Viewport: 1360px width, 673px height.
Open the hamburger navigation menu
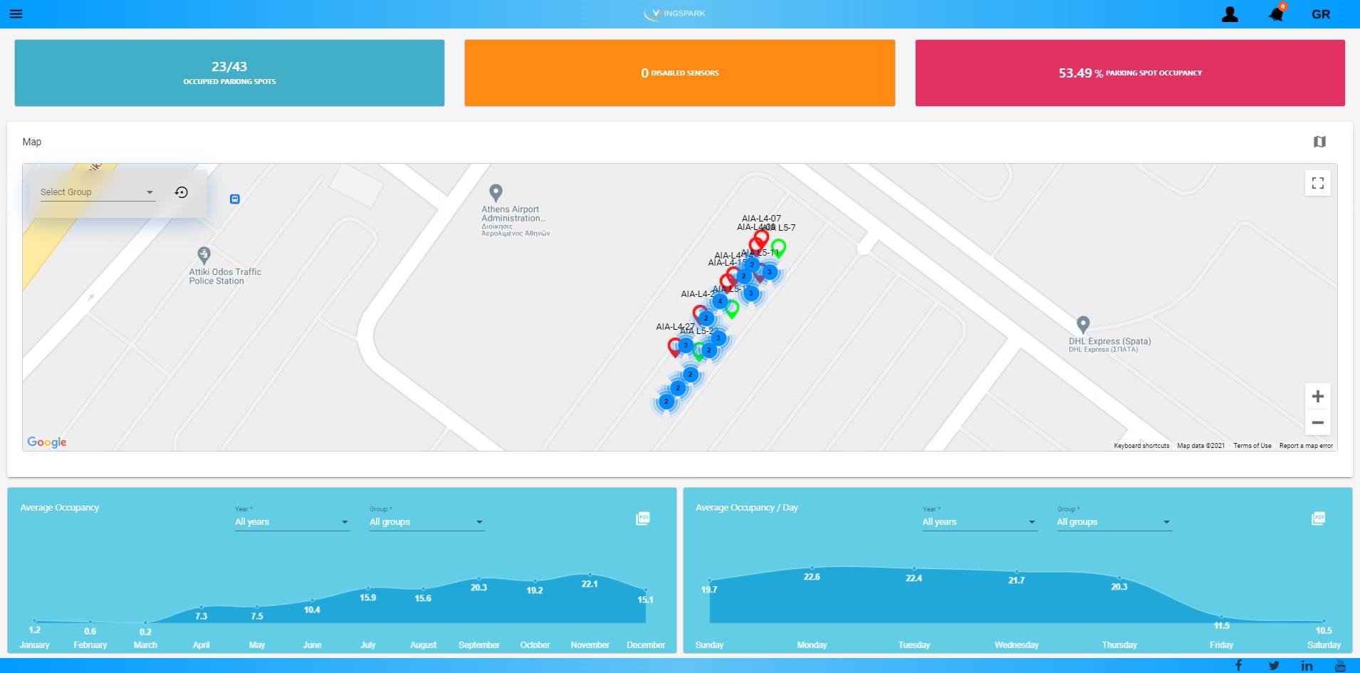15,14
